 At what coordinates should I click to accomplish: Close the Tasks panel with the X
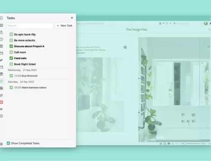[72, 18]
